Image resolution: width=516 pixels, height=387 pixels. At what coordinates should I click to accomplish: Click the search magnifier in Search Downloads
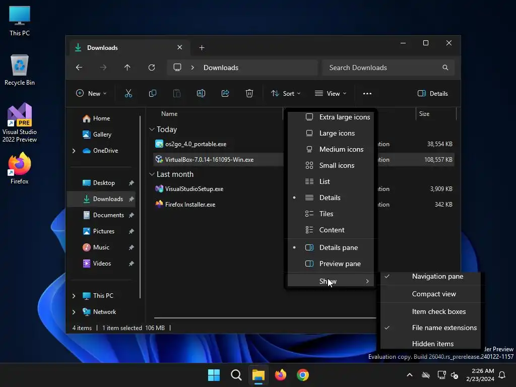[445, 68]
